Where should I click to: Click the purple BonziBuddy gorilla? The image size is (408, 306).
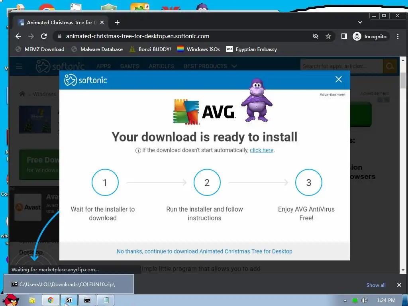tap(257, 100)
